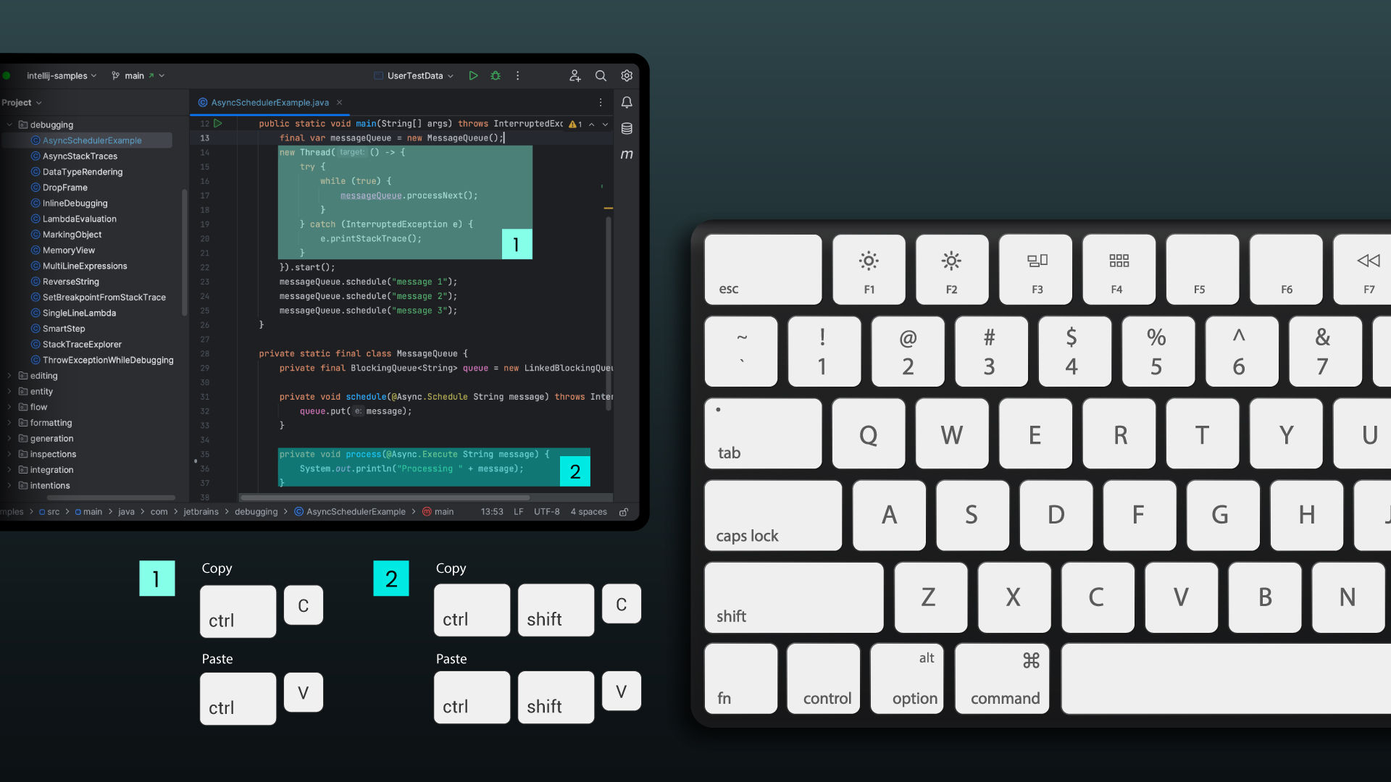Toggle the read-only lock icon in status bar
This screenshot has height=782, width=1391.
click(624, 512)
